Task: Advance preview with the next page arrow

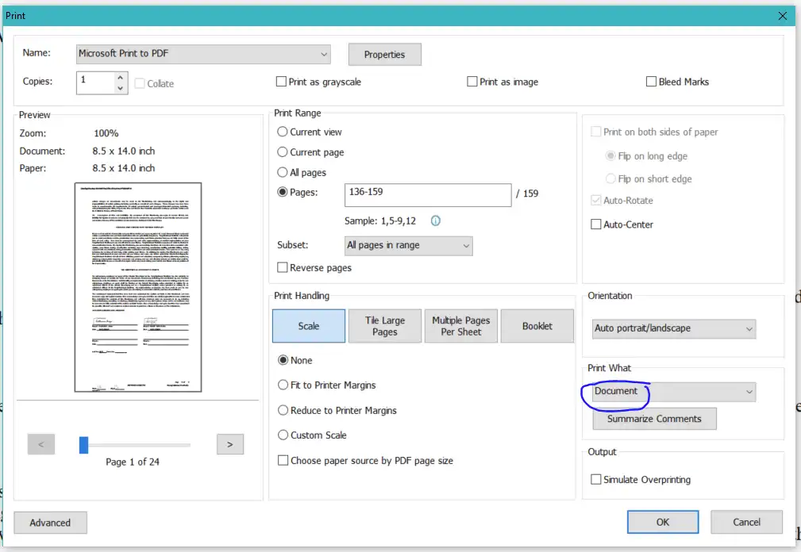Action: (229, 444)
